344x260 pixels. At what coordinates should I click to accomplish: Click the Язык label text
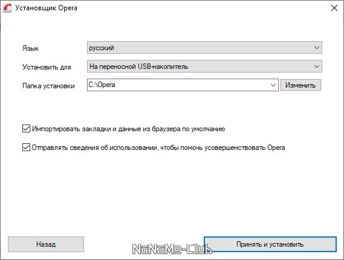click(30, 48)
